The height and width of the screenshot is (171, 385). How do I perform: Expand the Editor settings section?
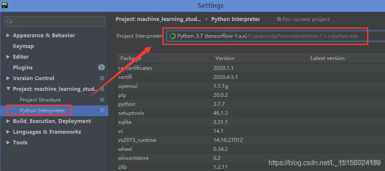(x=8, y=57)
